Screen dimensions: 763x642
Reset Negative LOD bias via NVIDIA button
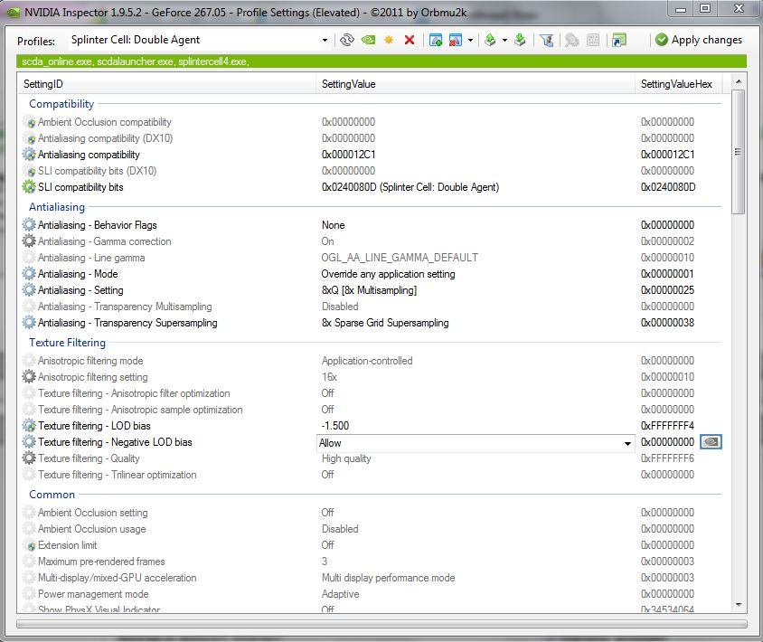(x=711, y=442)
